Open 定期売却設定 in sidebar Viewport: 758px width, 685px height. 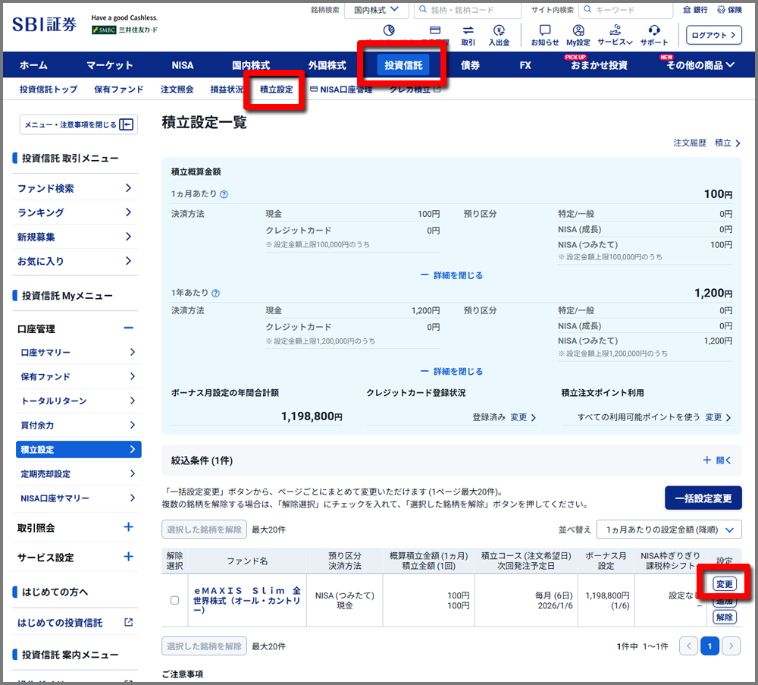78,473
